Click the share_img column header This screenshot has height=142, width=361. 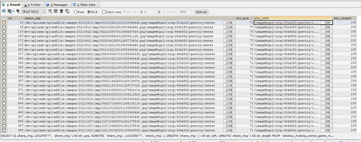pos(130,18)
